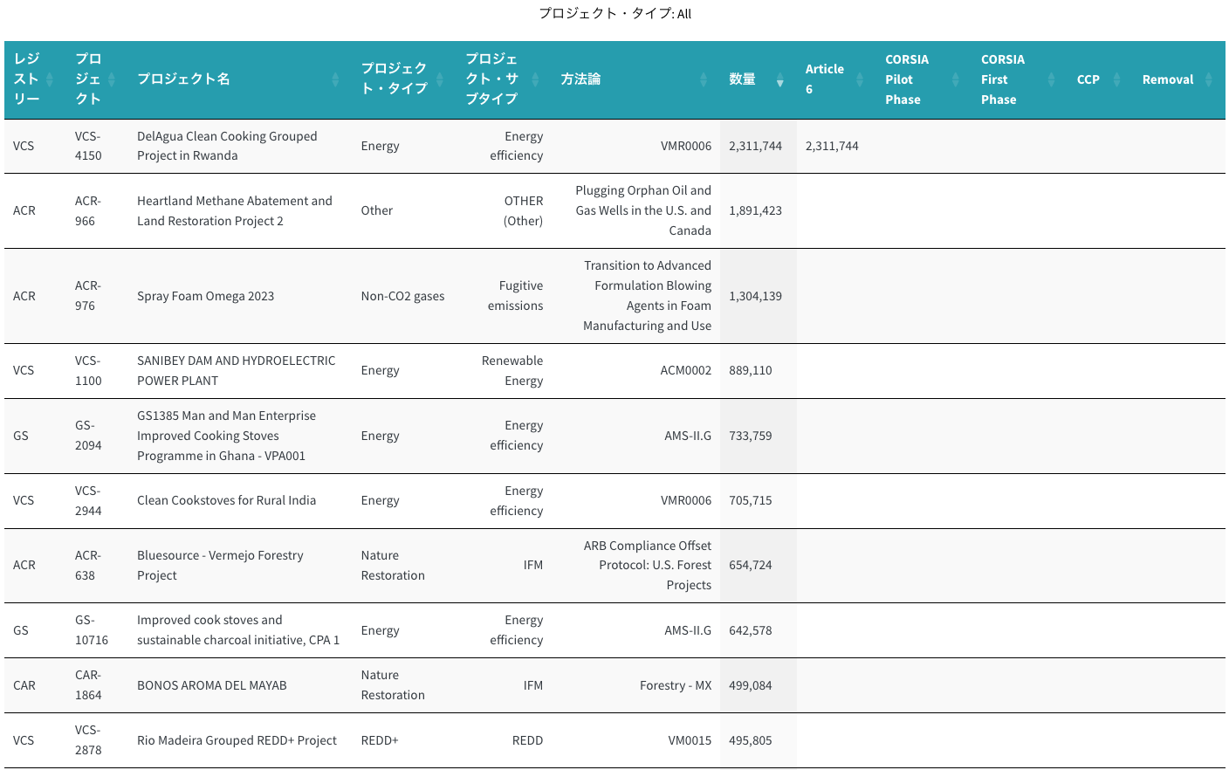Image resolution: width=1229 pixels, height=770 pixels.
Task: Click sort arrows in CORSIA Pilot Phase header
Action: tap(956, 79)
